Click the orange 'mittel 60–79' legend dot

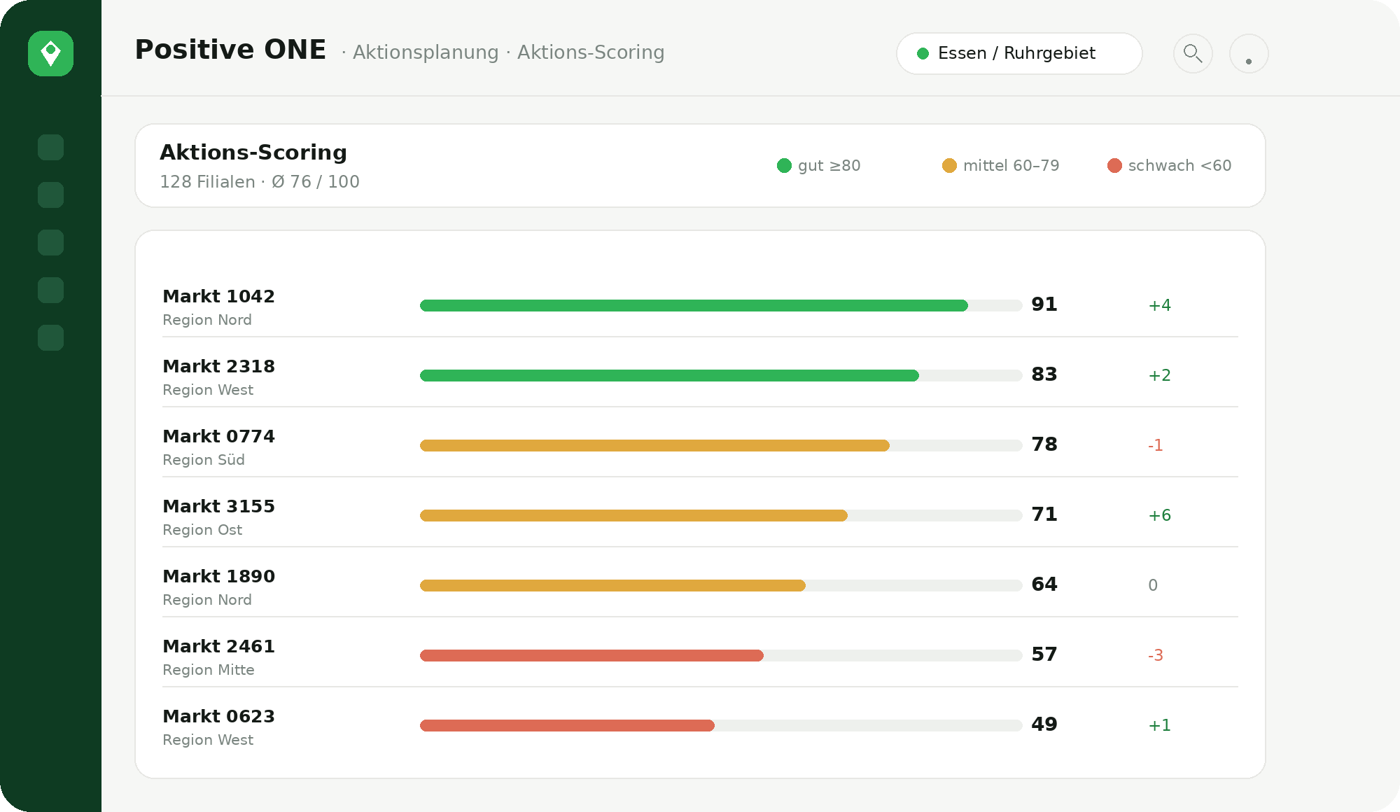(x=949, y=165)
